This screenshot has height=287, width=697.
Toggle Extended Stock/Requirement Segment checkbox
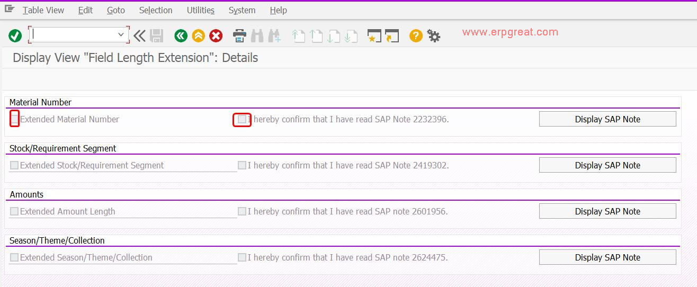tap(14, 165)
